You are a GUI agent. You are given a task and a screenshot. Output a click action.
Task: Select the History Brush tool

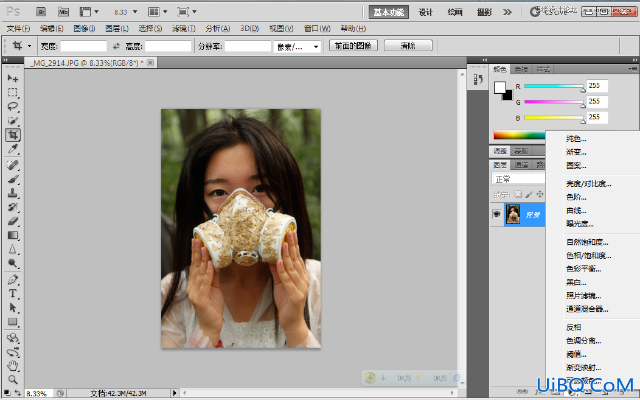(13, 207)
